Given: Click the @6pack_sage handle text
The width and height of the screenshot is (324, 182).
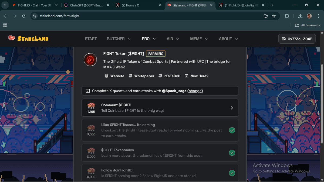Looking at the screenshot, I should (x=174, y=91).
